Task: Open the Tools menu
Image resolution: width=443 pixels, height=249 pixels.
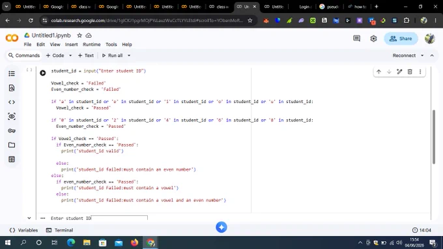Action: coord(111,44)
